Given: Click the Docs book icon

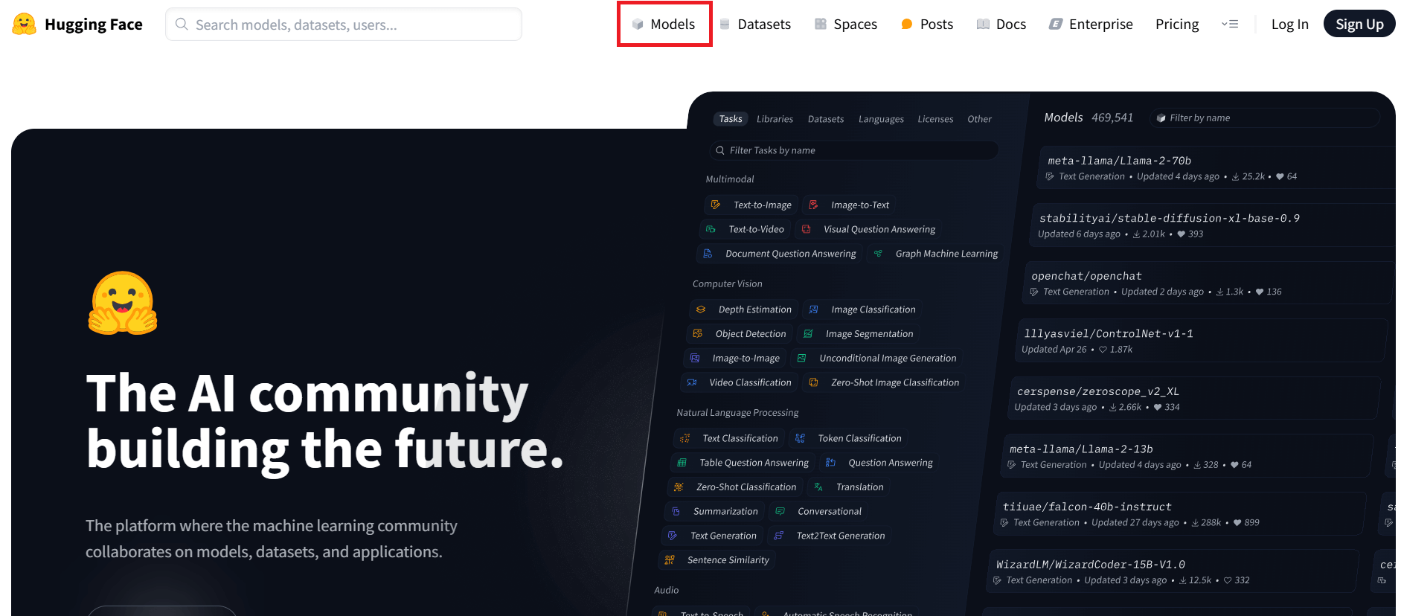Looking at the screenshot, I should (983, 24).
